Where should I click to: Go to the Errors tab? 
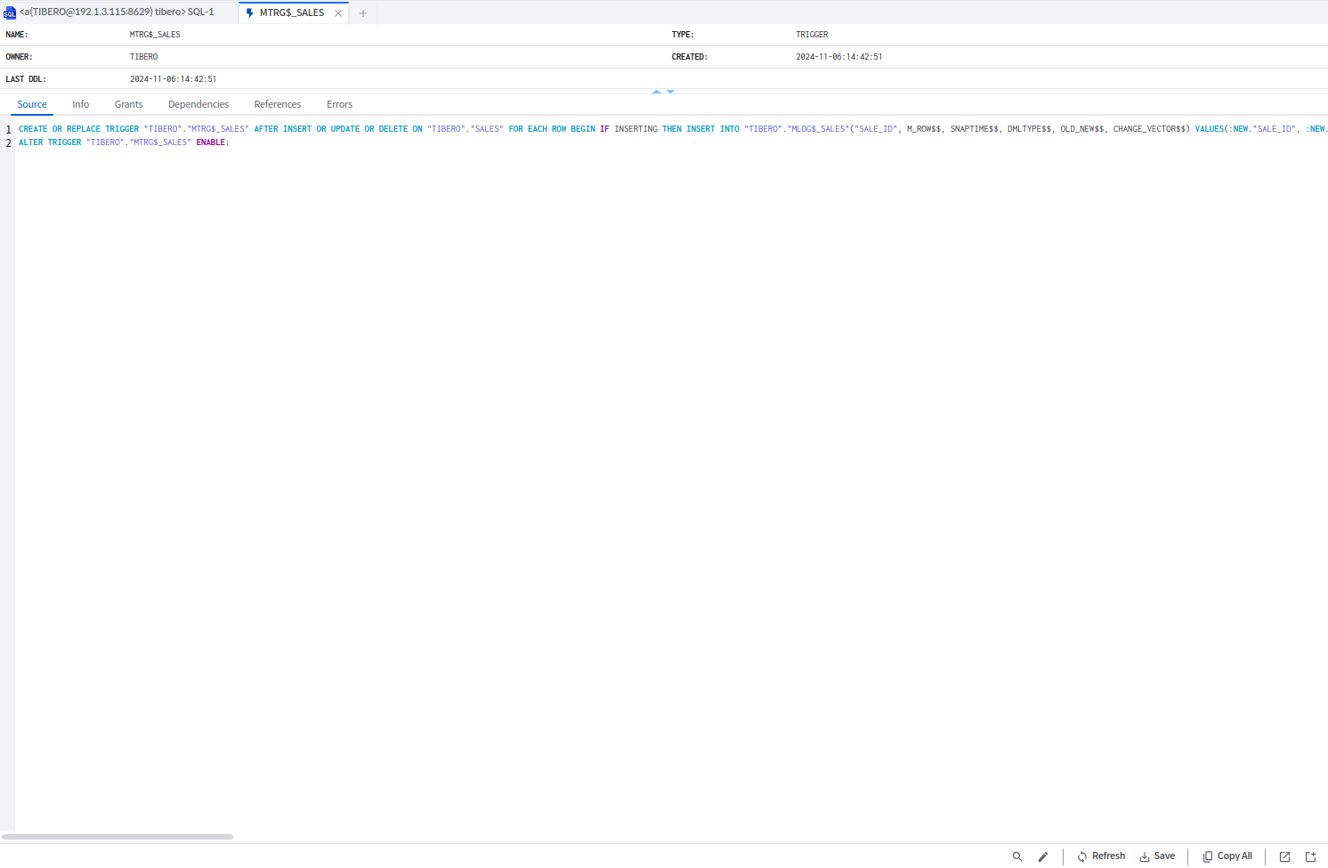(x=339, y=104)
